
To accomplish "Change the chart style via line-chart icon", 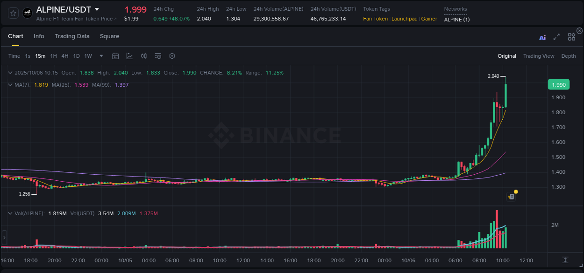I will [129, 56].
